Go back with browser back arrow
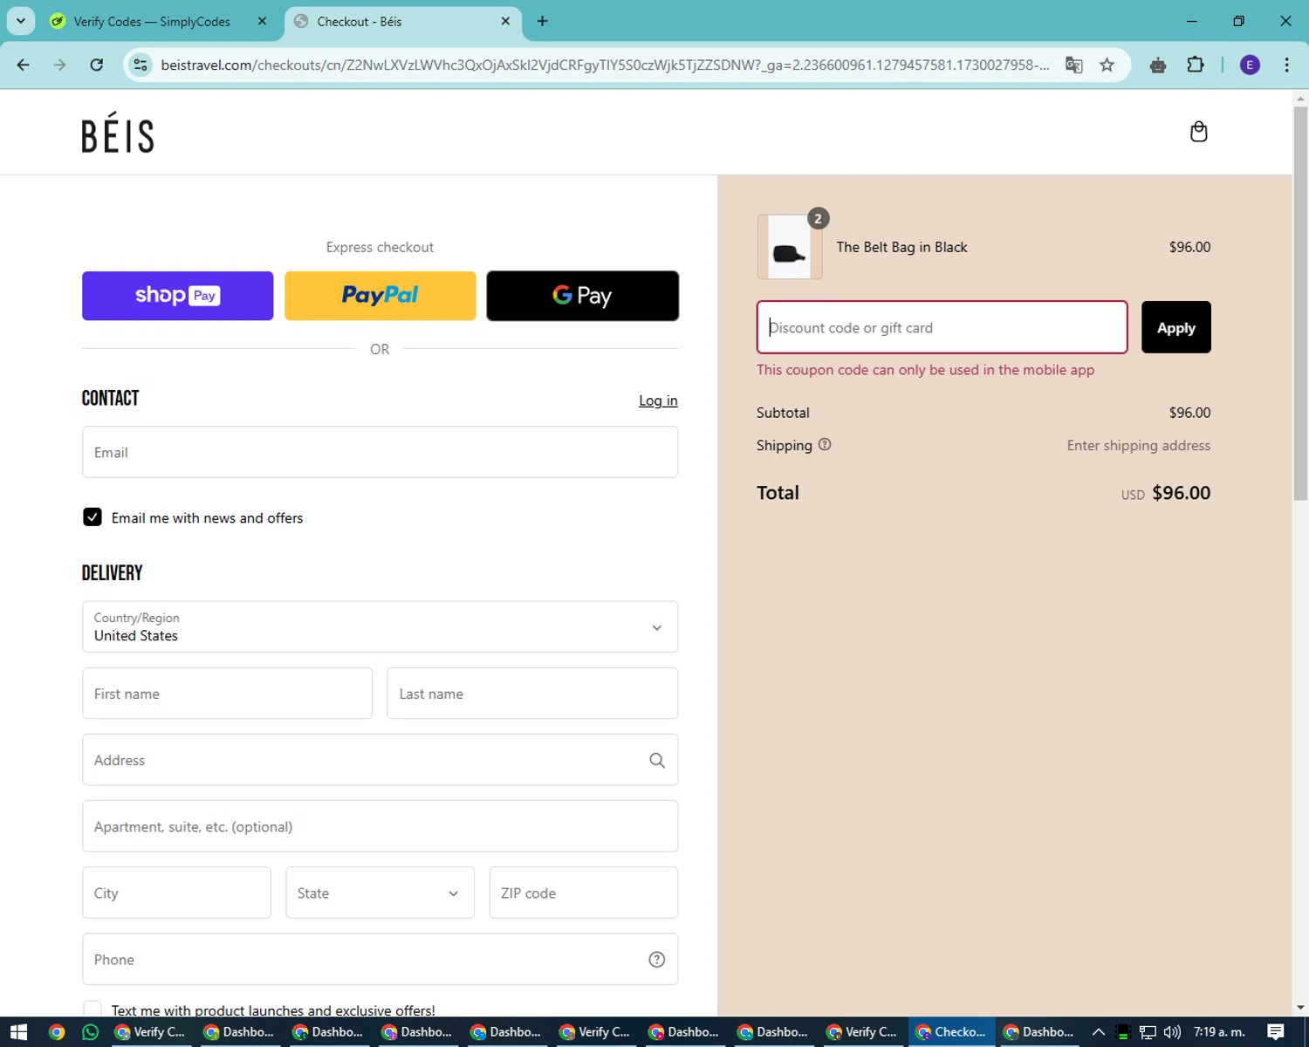 point(24,65)
